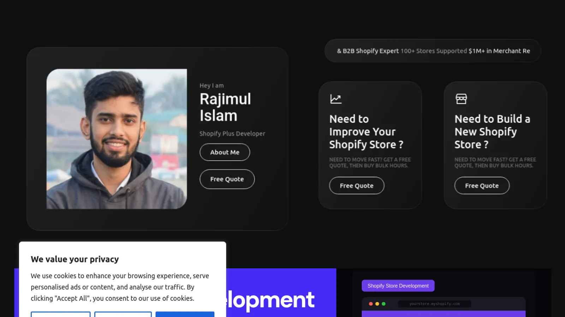This screenshot has height=317, width=565.
Task: Click the quote description under Improve Your Shopify Store
Action: [370, 162]
